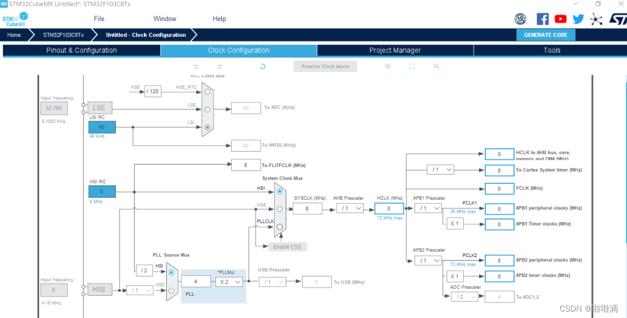627x318 pixels.
Task: Click the HSI /2 divider box
Action: 145,271
